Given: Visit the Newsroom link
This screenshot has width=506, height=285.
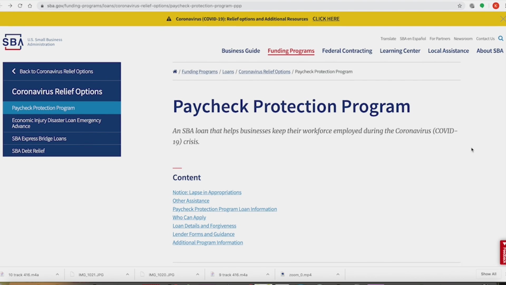Looking at the screenshot, I should (463, 39).
